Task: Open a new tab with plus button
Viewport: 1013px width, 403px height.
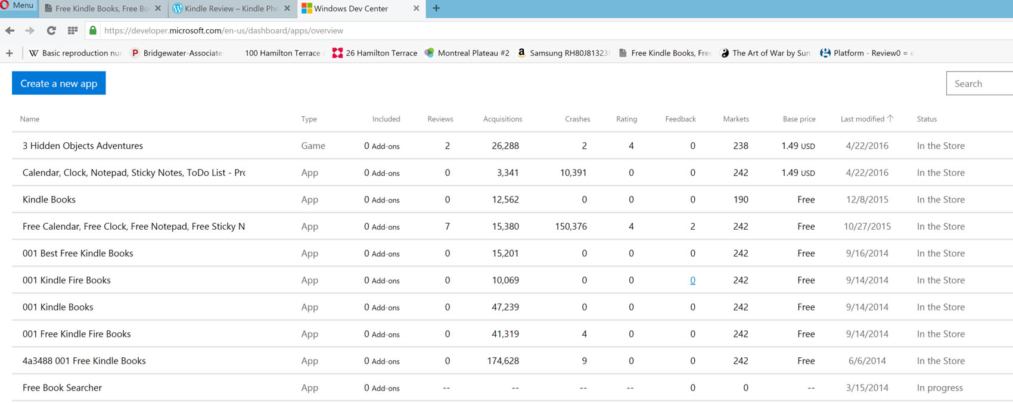Action: 436,8
